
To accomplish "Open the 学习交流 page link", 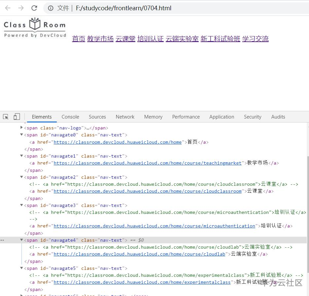I will [256, 39].
